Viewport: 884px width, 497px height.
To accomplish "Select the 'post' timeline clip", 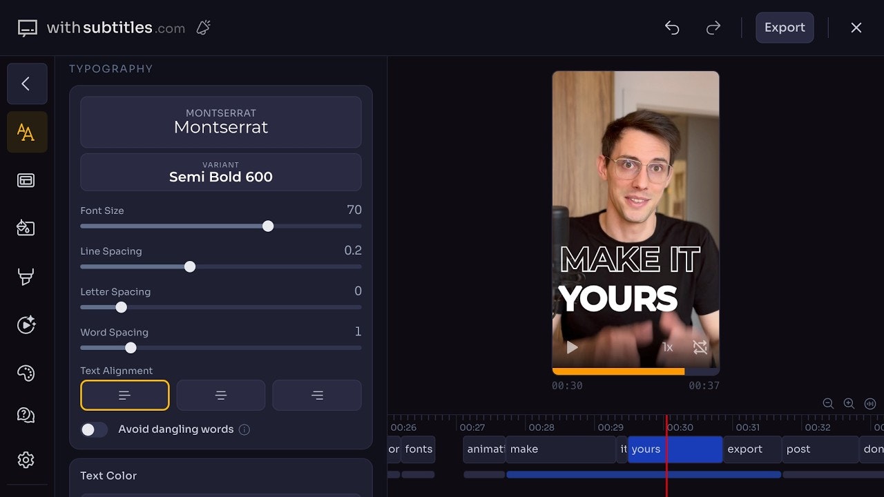I will 820,449.
